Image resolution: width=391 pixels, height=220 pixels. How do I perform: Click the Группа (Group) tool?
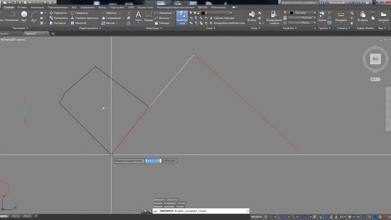point(322,16)
